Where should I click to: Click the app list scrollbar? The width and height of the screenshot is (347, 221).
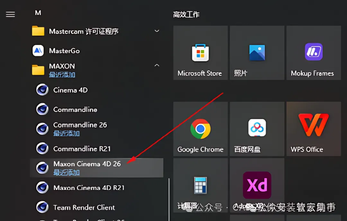pyautogui.click(x=169, y=199)
